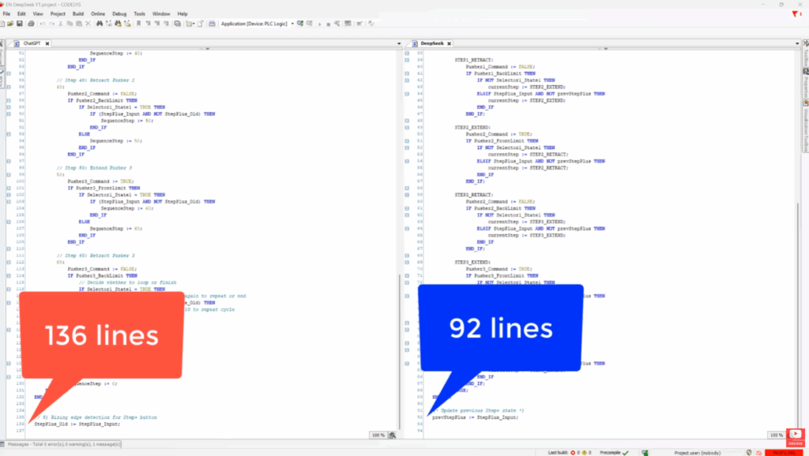Open the Debug menu
Screen dimensions: 809x456
[119, 13]
